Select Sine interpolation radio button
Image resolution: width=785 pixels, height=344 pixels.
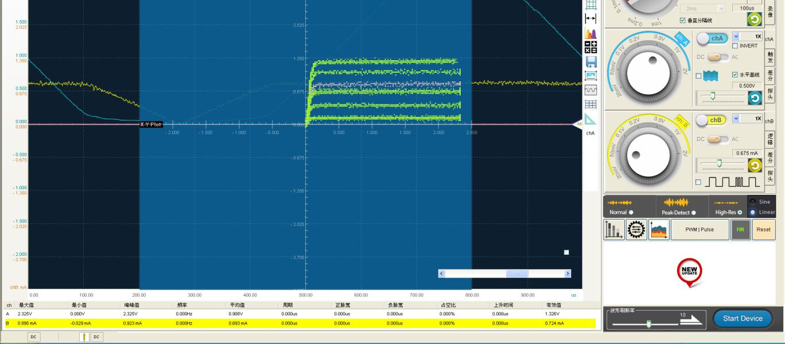pyautogui.click(x=753, y=202)
